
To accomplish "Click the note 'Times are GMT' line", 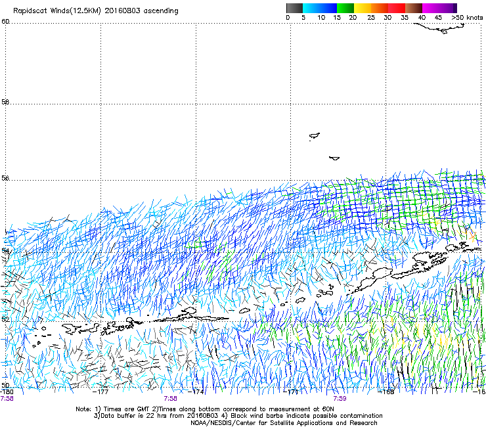I will click(x=205, y=409).
